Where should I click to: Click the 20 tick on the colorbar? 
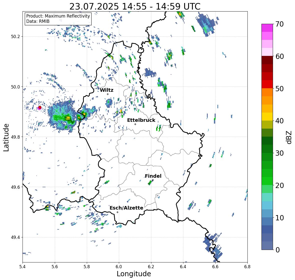pyautogui.click(x=279, y=185)
